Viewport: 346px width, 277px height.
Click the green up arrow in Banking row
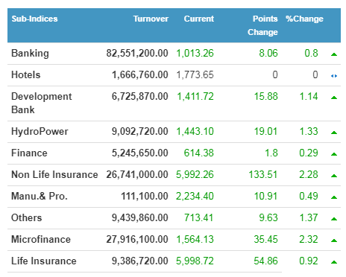point(334,54)
